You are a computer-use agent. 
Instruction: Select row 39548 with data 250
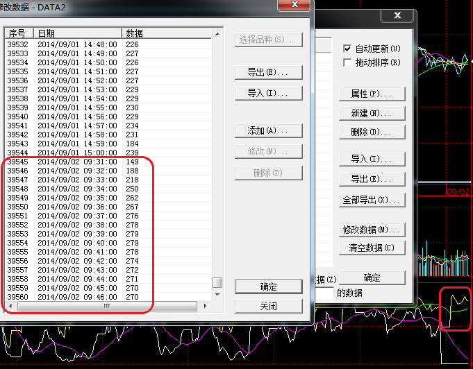click(x=108, y=189)
